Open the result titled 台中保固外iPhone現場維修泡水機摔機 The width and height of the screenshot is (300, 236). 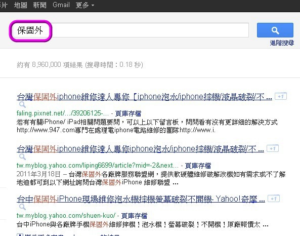[141, 199]
